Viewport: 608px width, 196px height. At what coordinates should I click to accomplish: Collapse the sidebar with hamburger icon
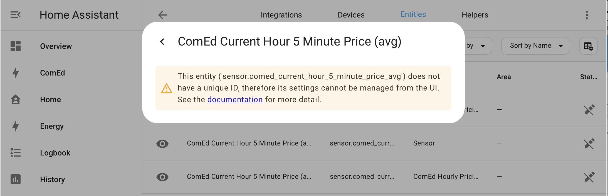(16, 14)
